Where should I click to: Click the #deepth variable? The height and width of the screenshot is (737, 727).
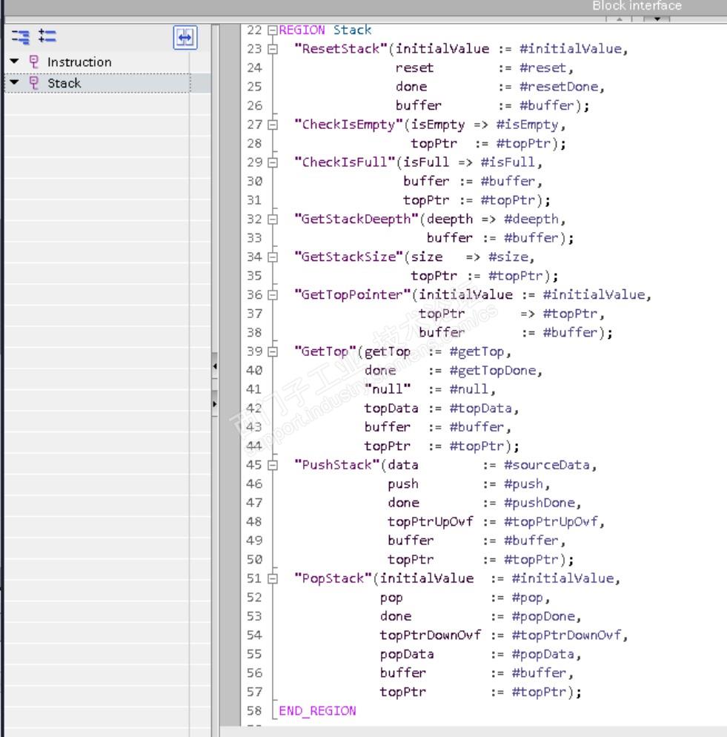tap(531, 219)
